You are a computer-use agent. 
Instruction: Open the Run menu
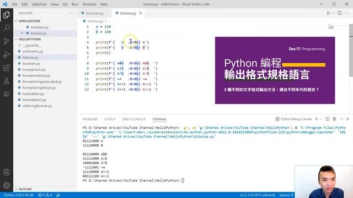[x=75, y=4]
